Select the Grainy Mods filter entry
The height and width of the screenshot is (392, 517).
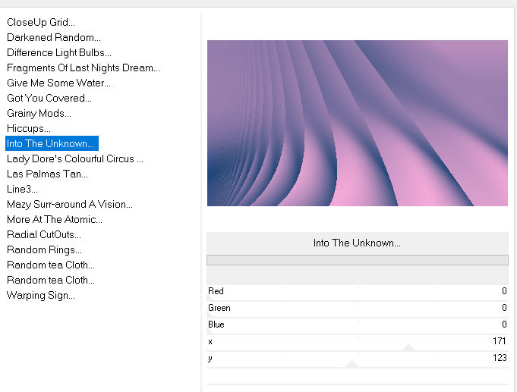click(39, 114)
